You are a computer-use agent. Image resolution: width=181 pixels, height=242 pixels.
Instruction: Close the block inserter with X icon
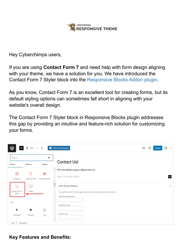pyautogui.click(x=22, y=148)
